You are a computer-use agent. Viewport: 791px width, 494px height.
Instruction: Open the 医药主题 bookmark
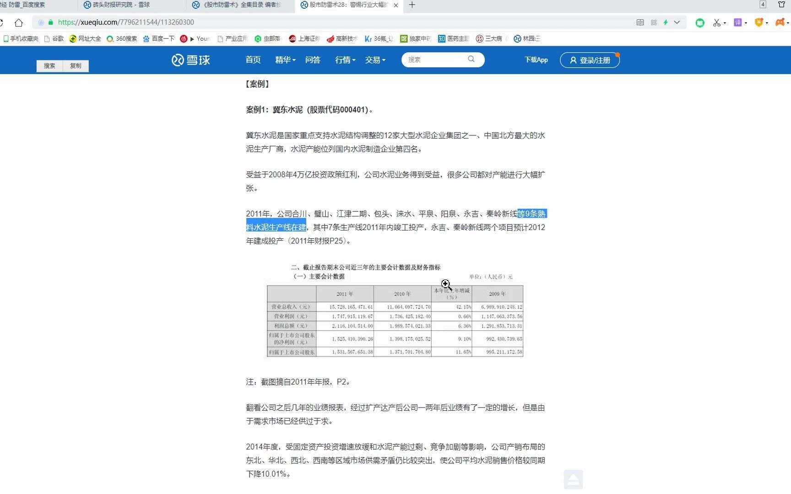coord(454,39)
